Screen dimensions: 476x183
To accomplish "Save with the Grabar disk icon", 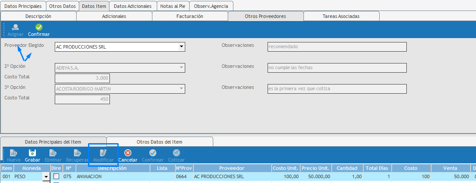I will (32, 153).
